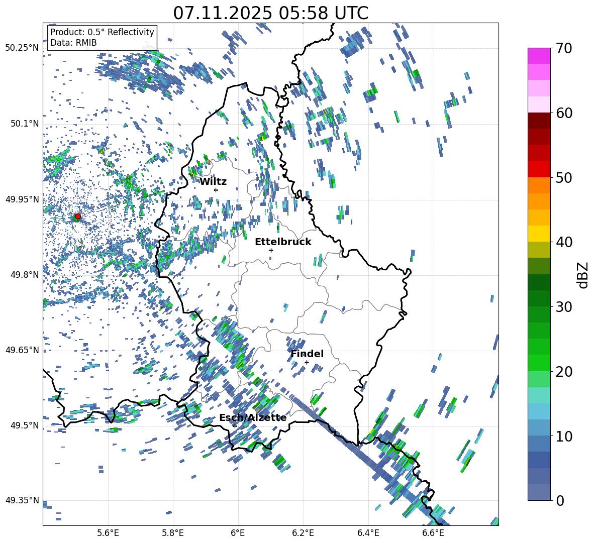The width and height of the screenshot is (595, 543).
Task: Click the plus marker below Wiltz
Action: (216, 190)
